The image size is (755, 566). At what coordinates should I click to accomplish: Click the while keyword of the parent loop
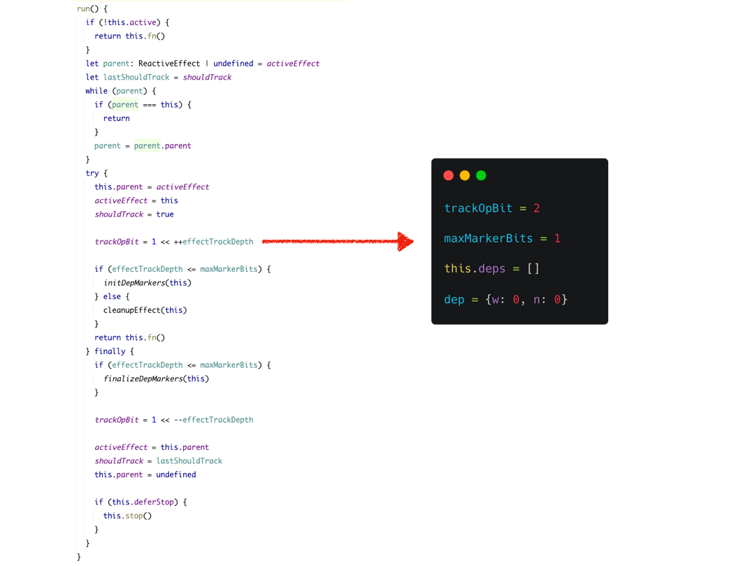[96, 91]
